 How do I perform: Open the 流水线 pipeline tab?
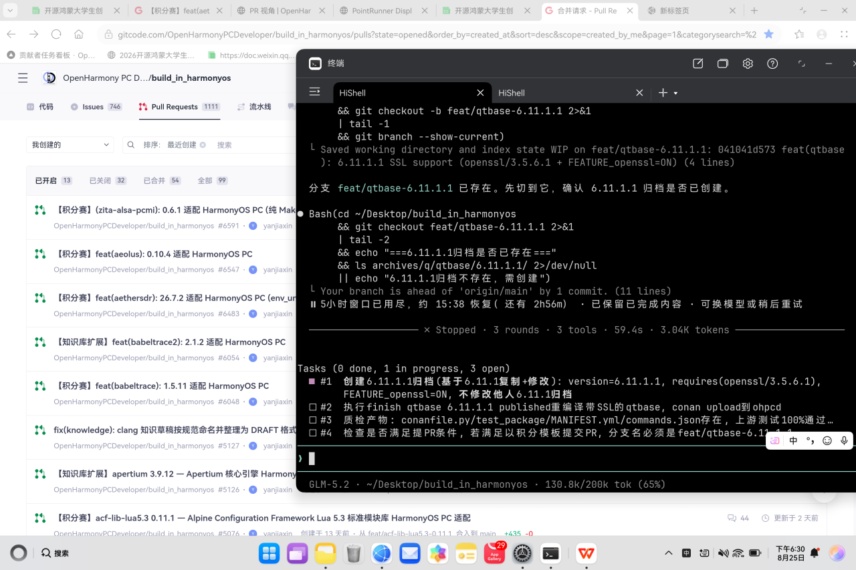254,107
